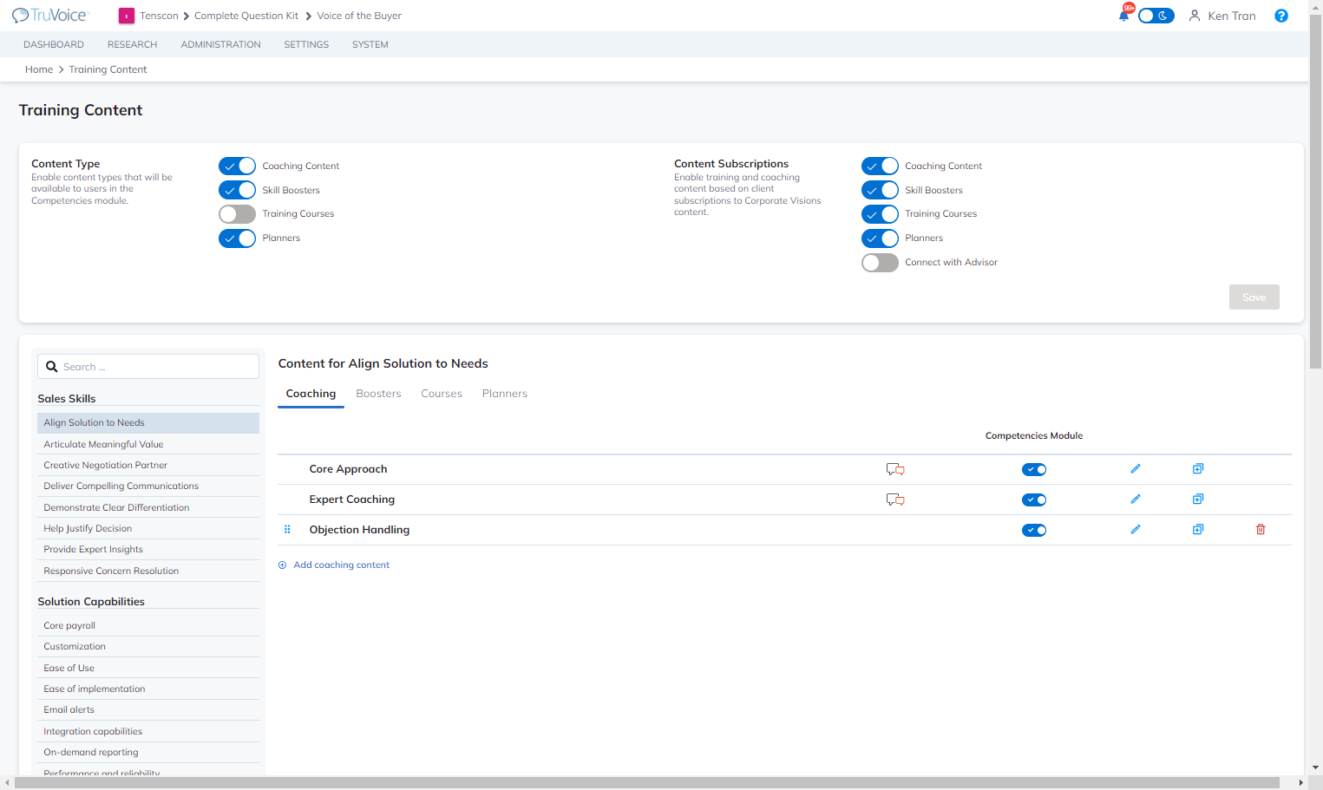The height and width of the screenshot is (790, 1323).
Task: Click the Tenscon client badge icon
Action: 127,16
